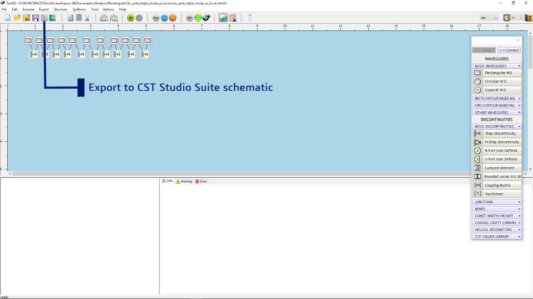Click the Connect button in palette
This screenshot has height=299, width=533.
[x=509, y=50]
